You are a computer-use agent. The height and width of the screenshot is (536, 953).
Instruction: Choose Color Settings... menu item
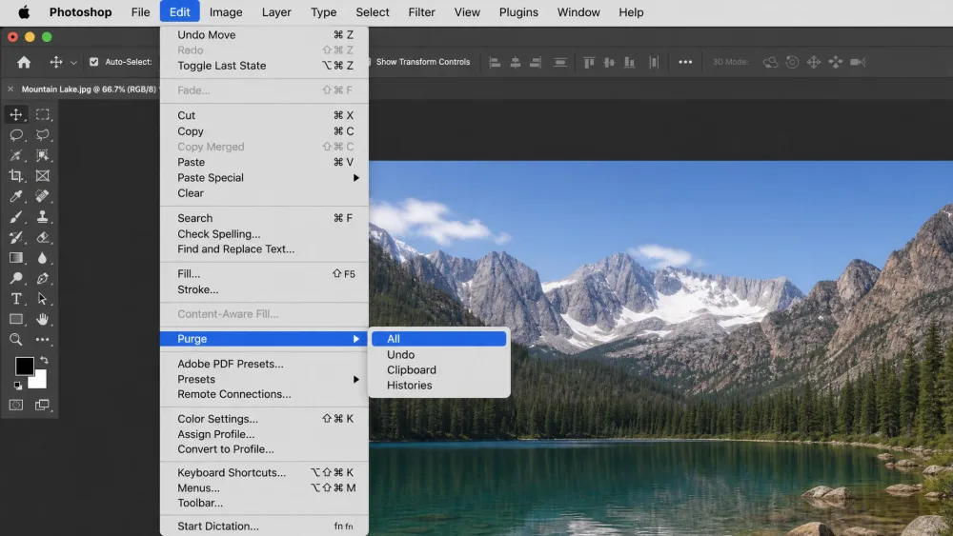point(265,419)
